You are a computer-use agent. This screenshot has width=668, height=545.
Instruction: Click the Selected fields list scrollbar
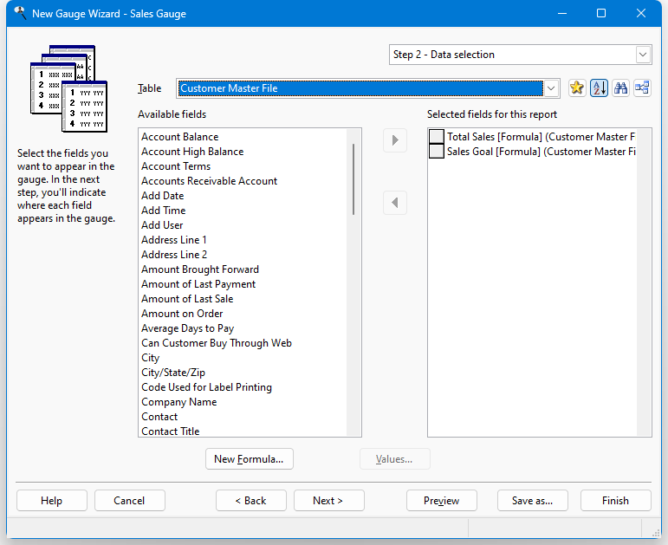point(644,282)
